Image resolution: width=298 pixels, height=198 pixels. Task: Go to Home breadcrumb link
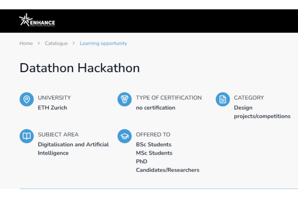[26, 43]
